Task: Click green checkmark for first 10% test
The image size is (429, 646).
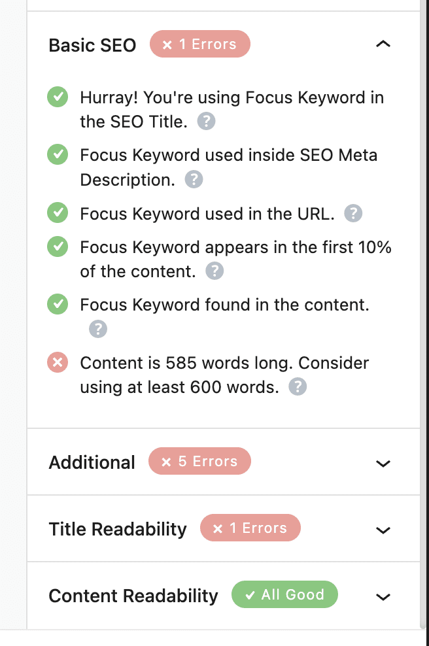Action: [58, 246]
